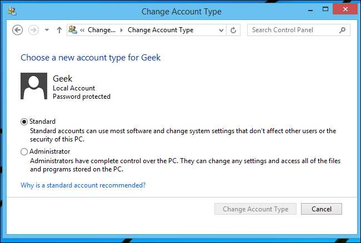Go up one level with the Up arrow
The image size is (361, 243).
tap(59, 30)
